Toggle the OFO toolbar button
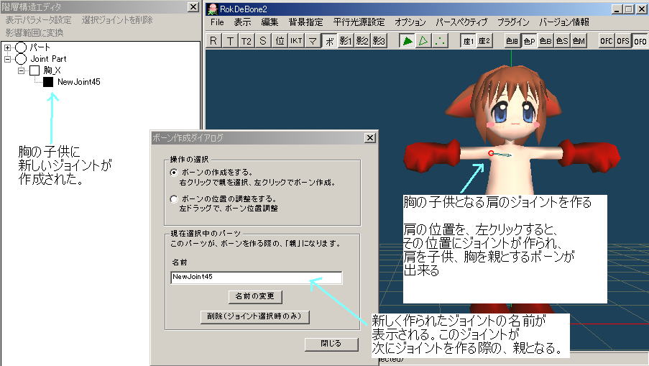 pyautogui.click(x=639, y=41)
